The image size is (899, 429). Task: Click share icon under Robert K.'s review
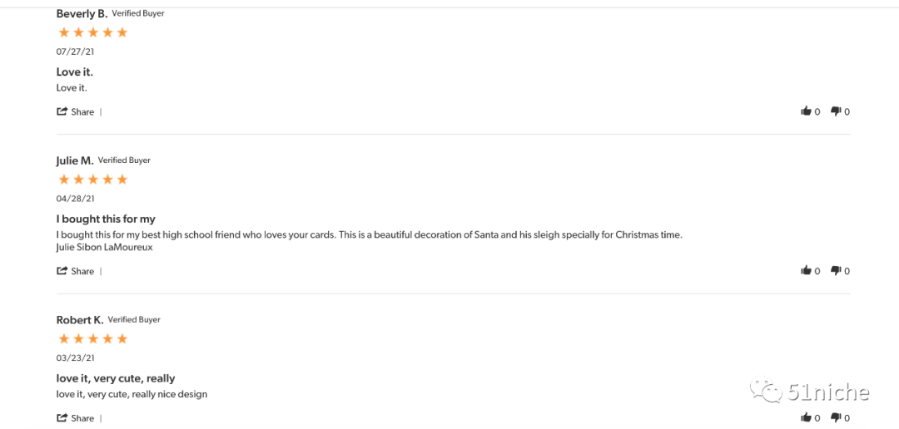pos(62,417)
